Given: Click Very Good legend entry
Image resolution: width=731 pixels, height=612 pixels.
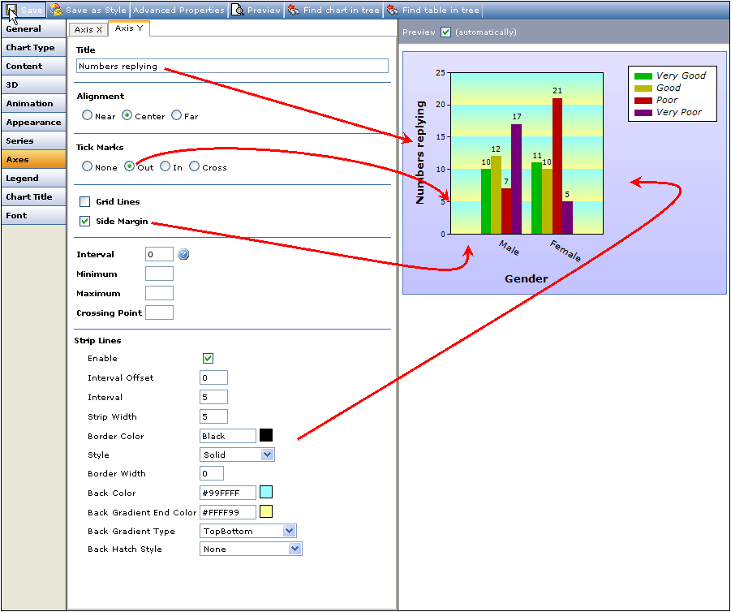Looking at the screenshot, I should coord(670,75).
